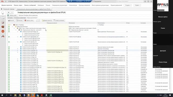The image size is (173, 97).
Task: Open the hammer tools sidebar icon
Action: point(3,36)
